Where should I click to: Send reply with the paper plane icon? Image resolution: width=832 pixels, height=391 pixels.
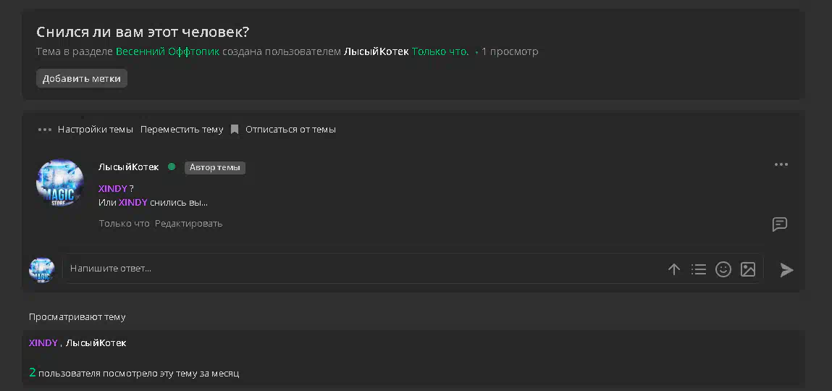click(x=786, y=270)
